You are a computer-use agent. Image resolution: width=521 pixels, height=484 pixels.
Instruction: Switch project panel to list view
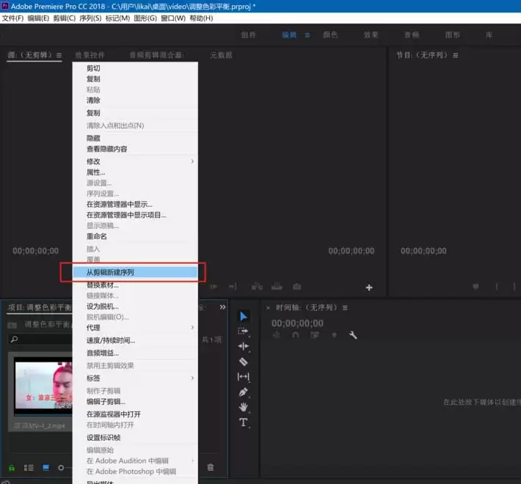tap(29, 467)
